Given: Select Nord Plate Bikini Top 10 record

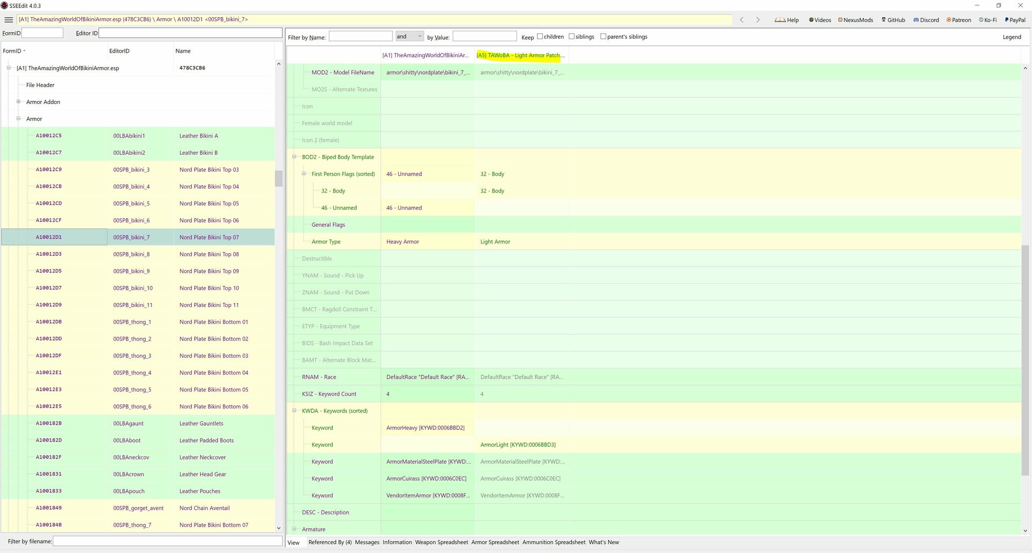Looking at the screenshot, I should coord(138,288).
